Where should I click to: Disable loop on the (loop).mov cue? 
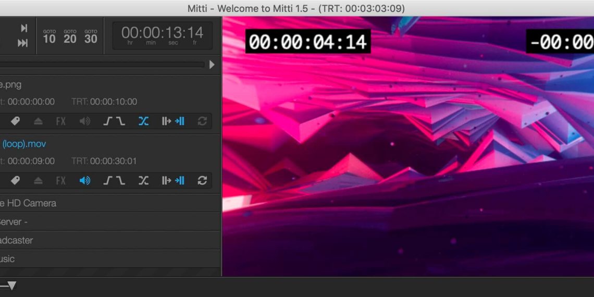click(x=202, y=181)
